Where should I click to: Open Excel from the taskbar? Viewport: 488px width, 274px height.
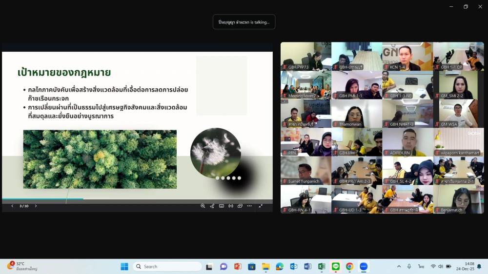point(322,267)
